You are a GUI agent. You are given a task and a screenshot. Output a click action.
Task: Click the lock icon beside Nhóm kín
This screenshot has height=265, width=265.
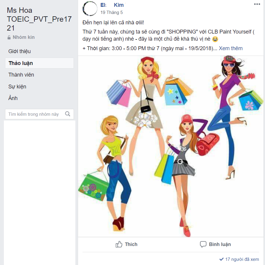pos(9,37)
